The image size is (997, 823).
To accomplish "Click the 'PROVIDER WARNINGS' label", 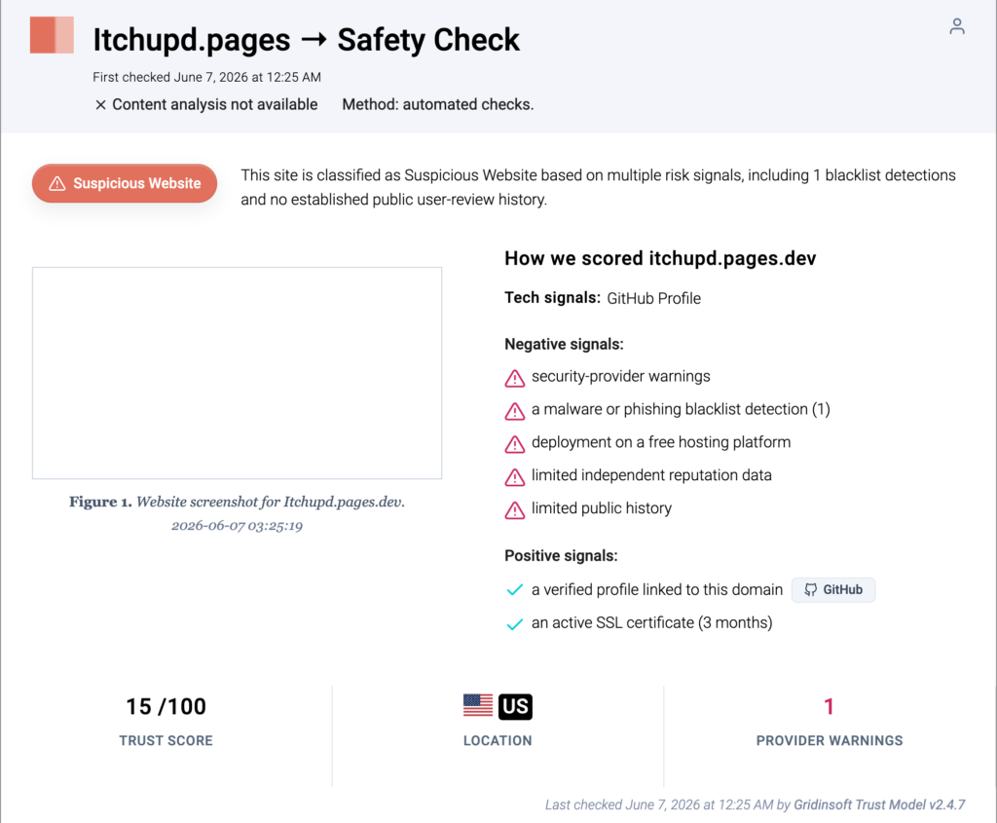I will pyautogui.click(x=830, y=741).
